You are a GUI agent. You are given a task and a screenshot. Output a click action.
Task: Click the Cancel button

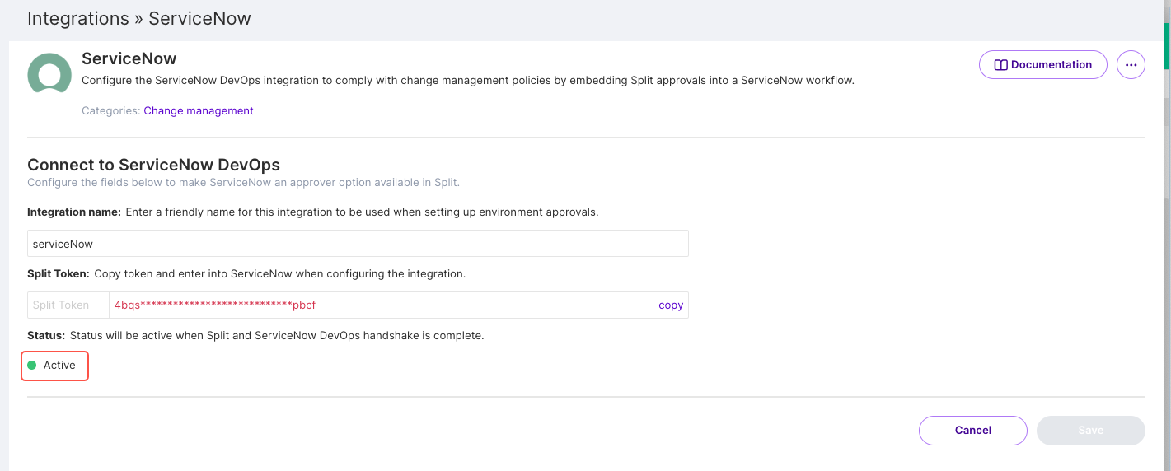[x=973, y=431]
